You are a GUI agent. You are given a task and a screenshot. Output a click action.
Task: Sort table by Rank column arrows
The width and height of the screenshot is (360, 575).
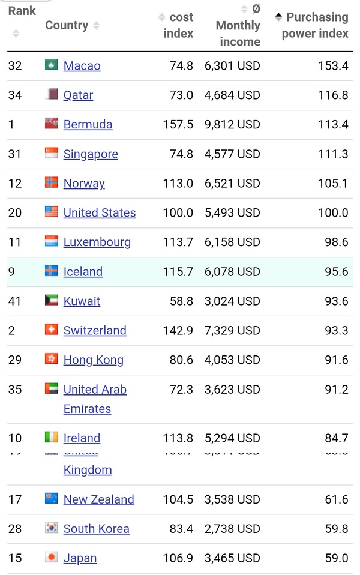[16, 34]
